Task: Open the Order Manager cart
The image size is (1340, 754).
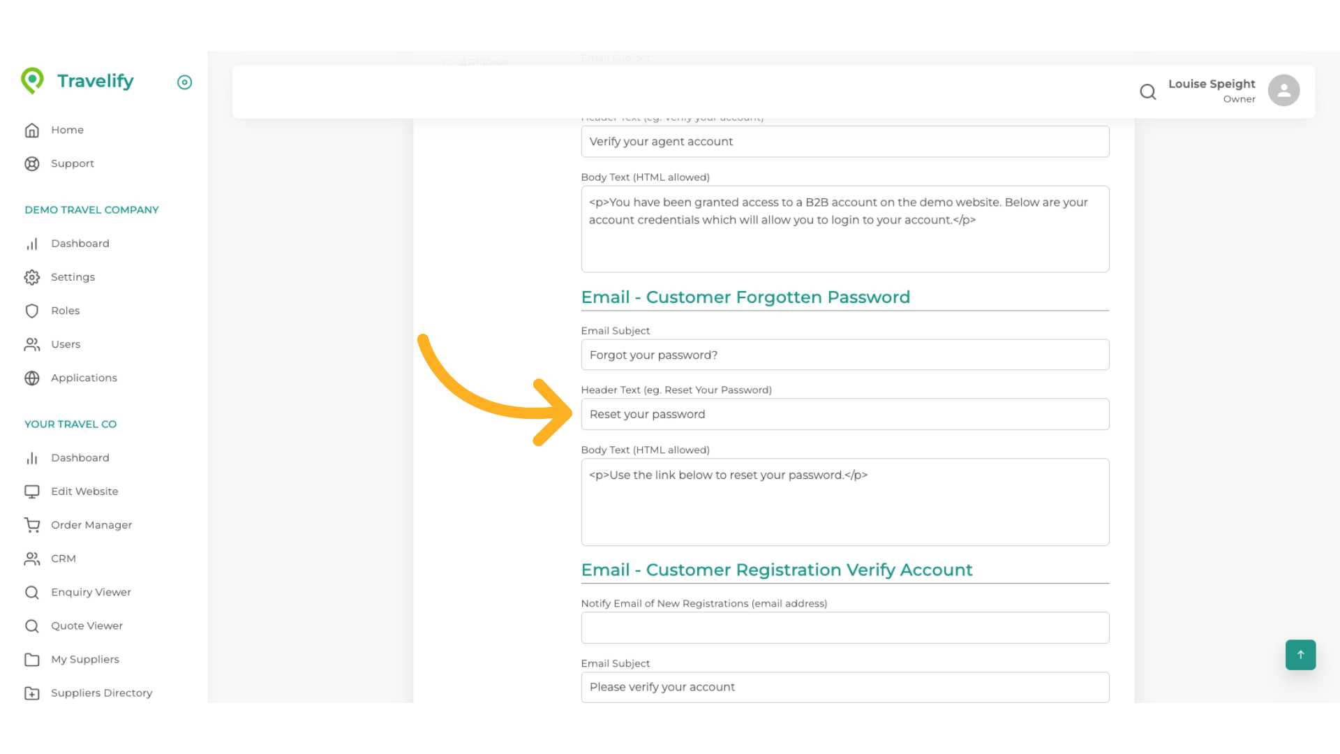Action: click(x=91, y=525)
